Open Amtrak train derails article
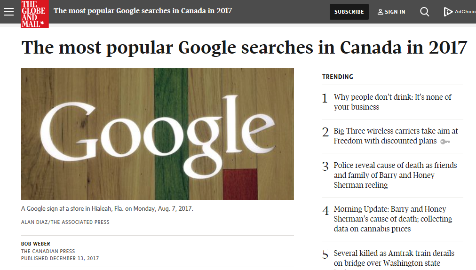This screenshot has width=476, height=270. [x=394, y=258]
